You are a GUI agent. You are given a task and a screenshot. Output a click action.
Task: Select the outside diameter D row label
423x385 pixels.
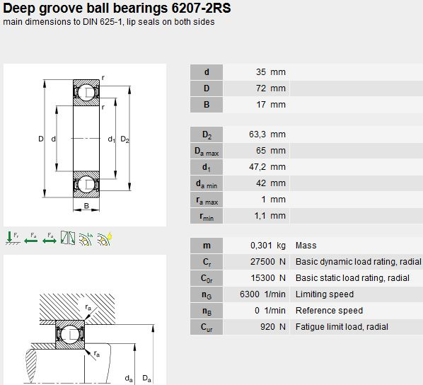click(207, 88)
